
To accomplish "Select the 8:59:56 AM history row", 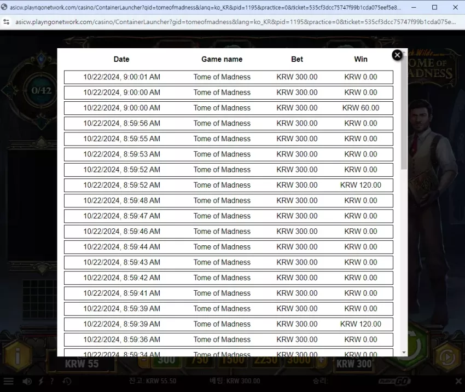I will 228,123.
